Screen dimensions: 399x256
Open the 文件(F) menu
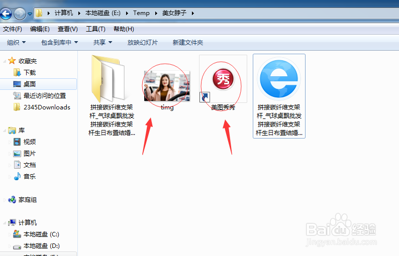click(x=13, y=29)
